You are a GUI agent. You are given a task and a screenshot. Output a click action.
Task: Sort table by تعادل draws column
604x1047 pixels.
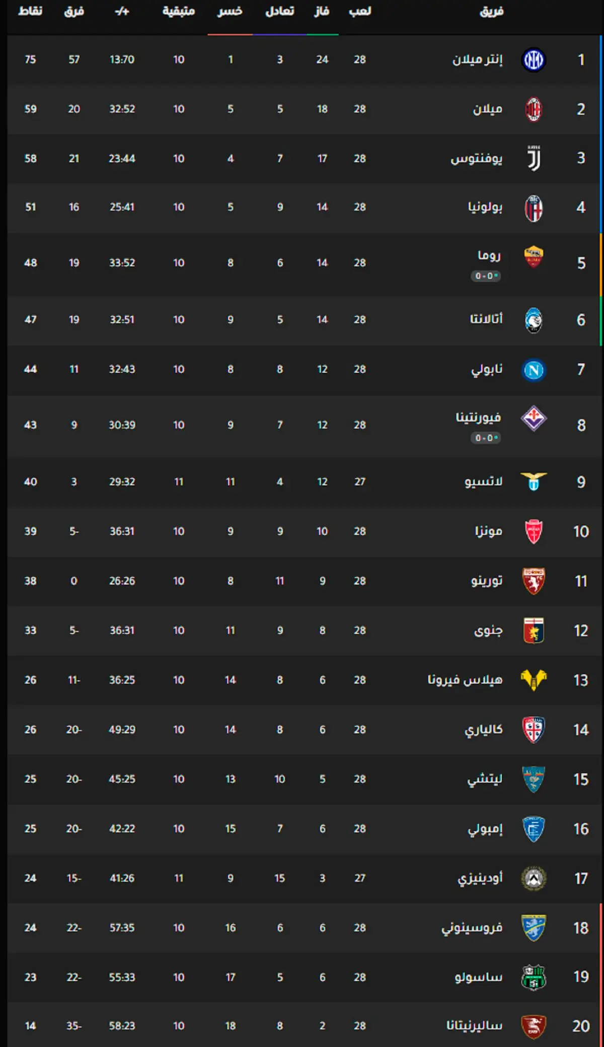(280, 11)
